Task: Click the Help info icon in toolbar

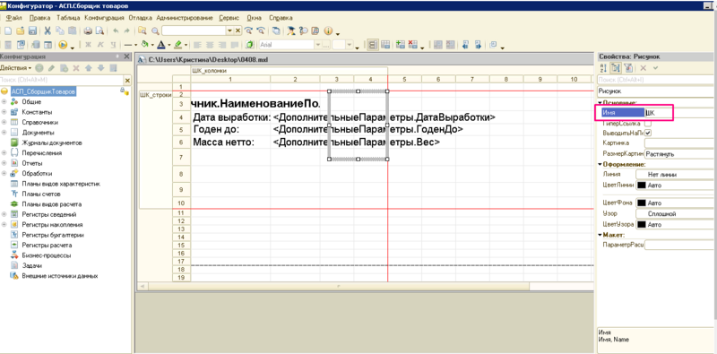Action: [328, 31]
